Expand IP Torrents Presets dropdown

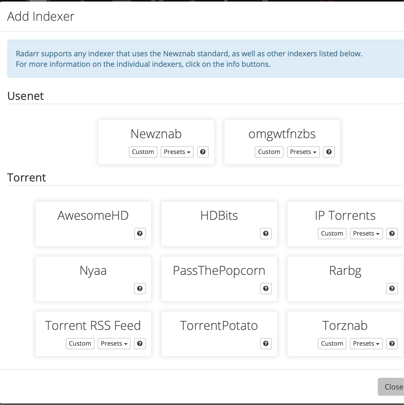coord(366,233)
